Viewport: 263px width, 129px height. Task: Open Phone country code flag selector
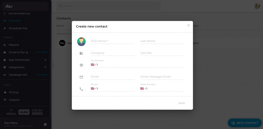(93, 89)
